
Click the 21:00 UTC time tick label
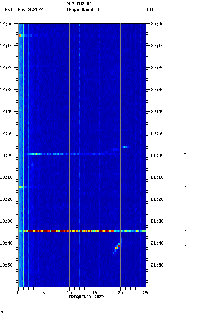pos(157,155)
